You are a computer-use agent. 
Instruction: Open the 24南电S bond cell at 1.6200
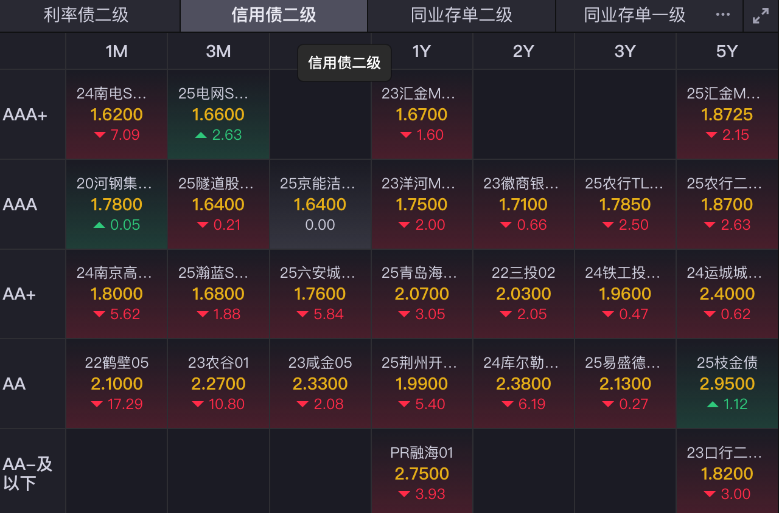pos(116,115)
